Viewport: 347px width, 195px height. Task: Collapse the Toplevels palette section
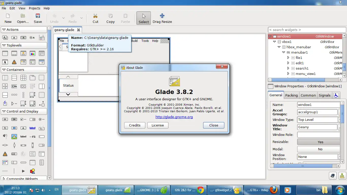24,45
